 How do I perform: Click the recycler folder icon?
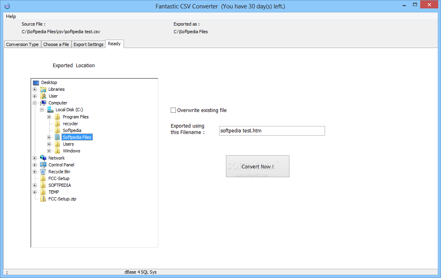(58, 124)
